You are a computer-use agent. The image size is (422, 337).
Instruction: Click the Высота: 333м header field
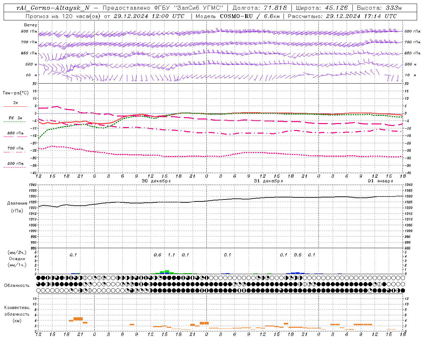click(379, 8)
